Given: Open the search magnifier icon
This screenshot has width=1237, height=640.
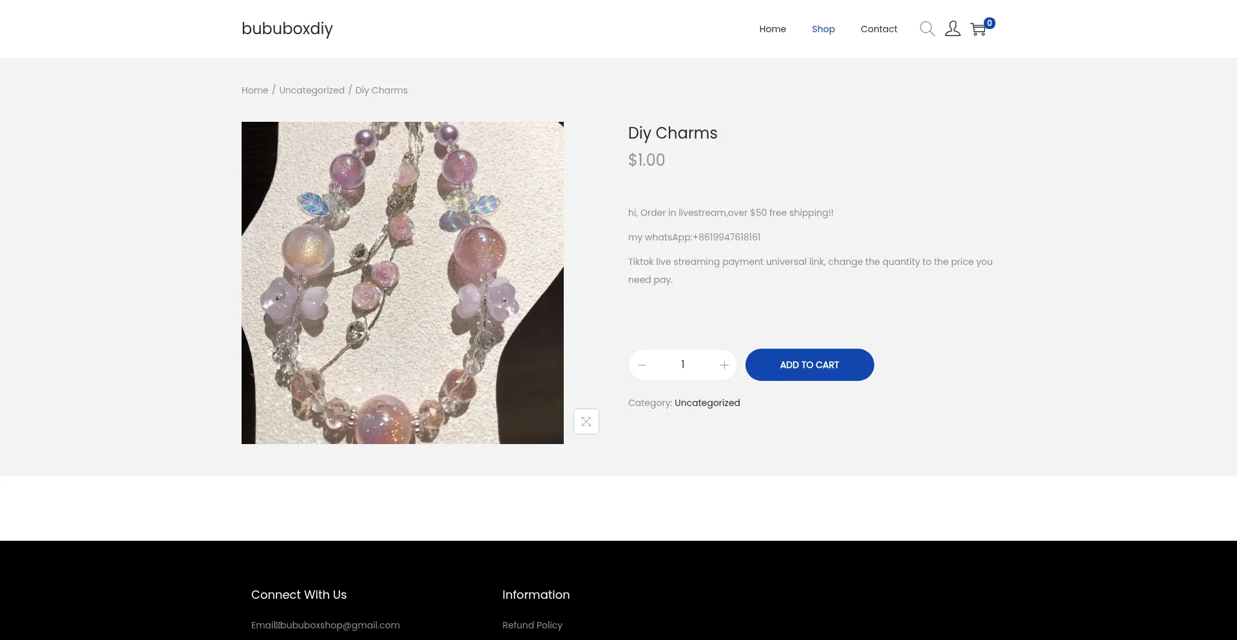Looking at the screenshot, I should coord(927,29).
